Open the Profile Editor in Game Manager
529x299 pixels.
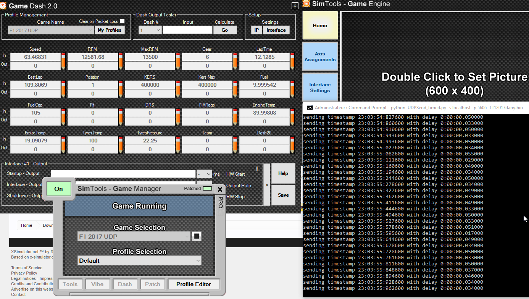pyautogui.click(x=194, y=284)
